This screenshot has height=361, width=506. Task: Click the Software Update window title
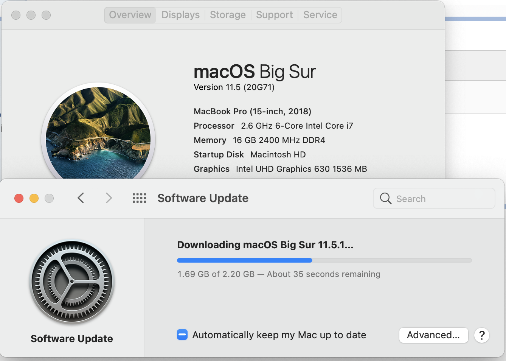coord(203,198)
